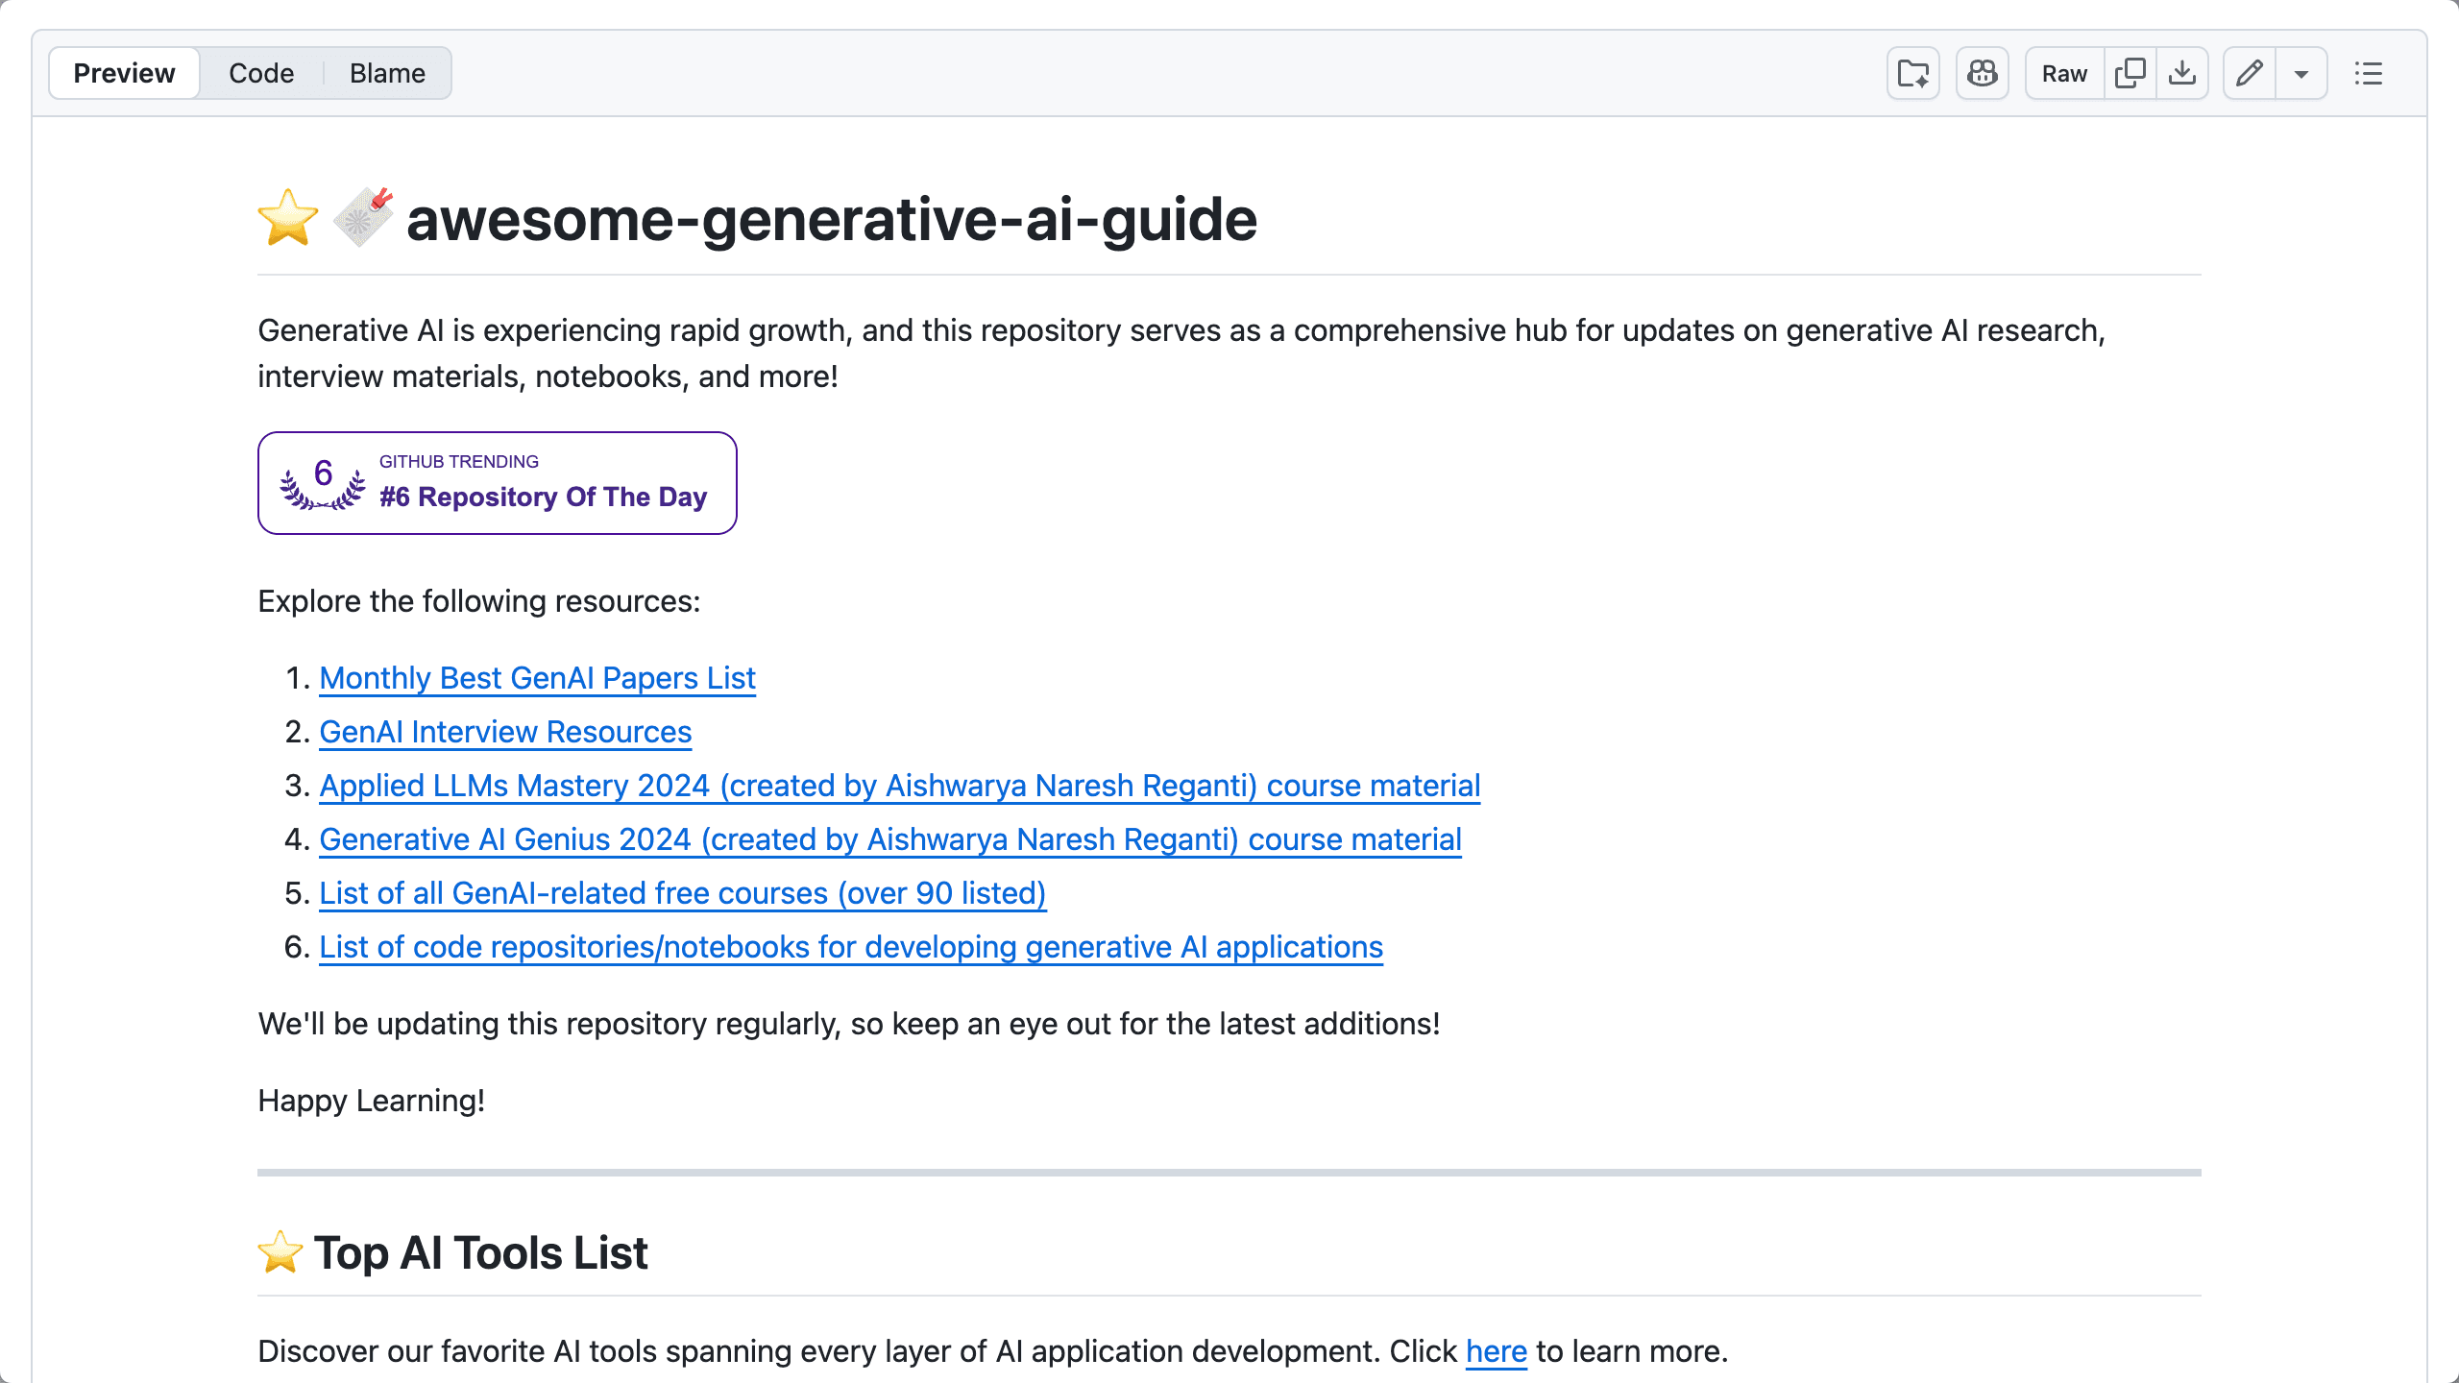
Task: Toggle the file outline panel
Action: 2369,74
